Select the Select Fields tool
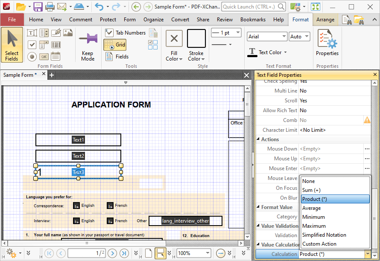380x261 pixels. (12, 45)
